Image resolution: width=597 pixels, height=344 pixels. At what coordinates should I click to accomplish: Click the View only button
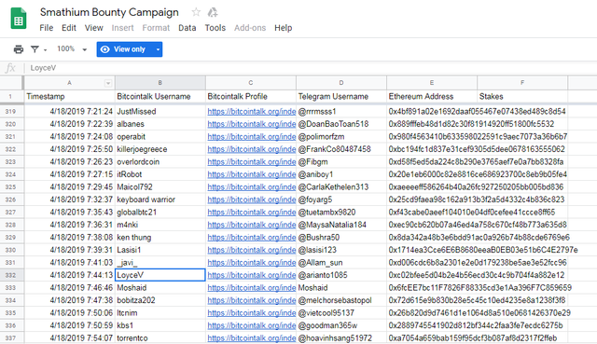click(x=124, y=49)
